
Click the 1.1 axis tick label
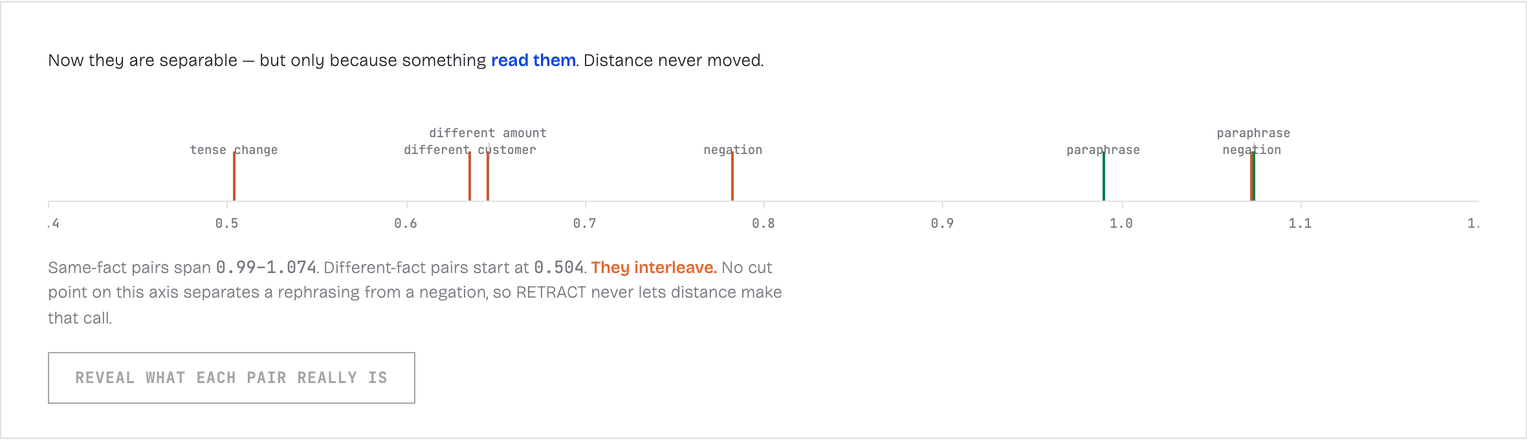click(x=1300, y=223)
